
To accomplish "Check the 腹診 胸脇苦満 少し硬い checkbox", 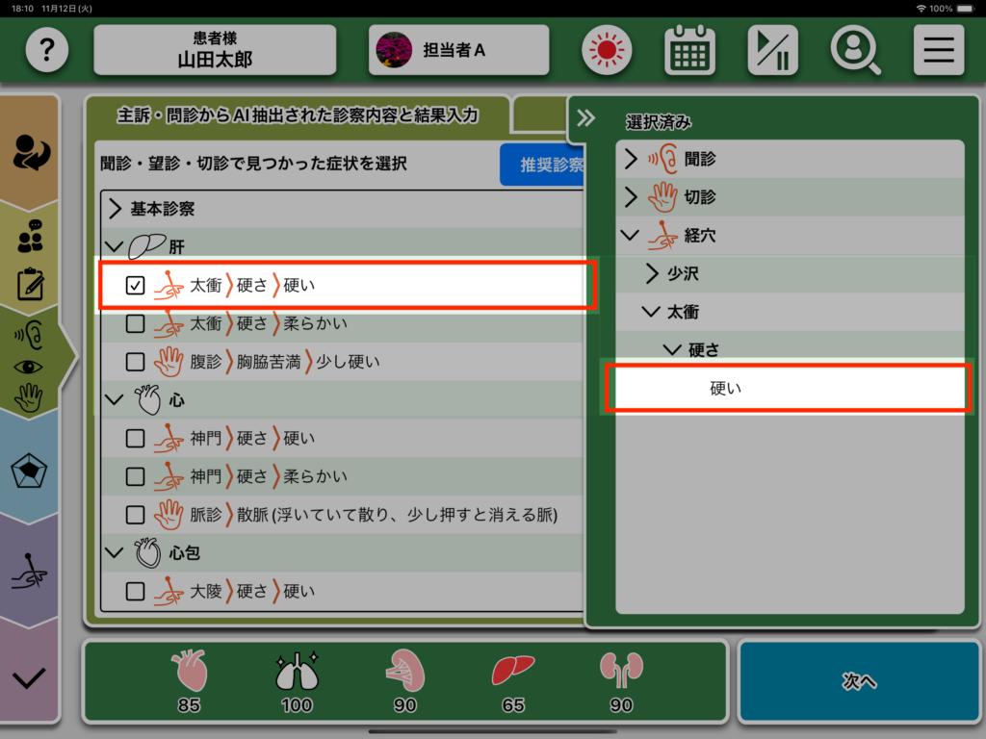I will tap(136, 362).
